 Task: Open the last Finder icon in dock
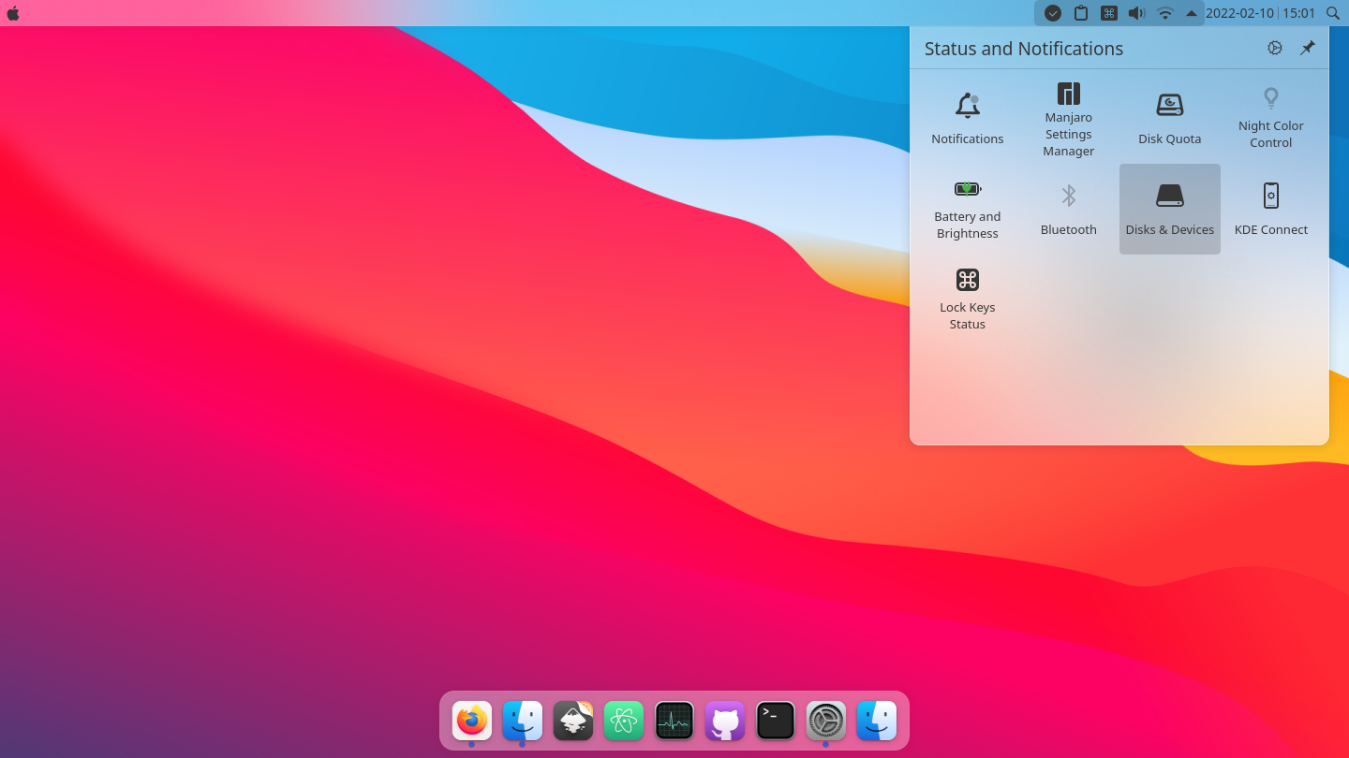pyautogui.click(x=877, y=721)
